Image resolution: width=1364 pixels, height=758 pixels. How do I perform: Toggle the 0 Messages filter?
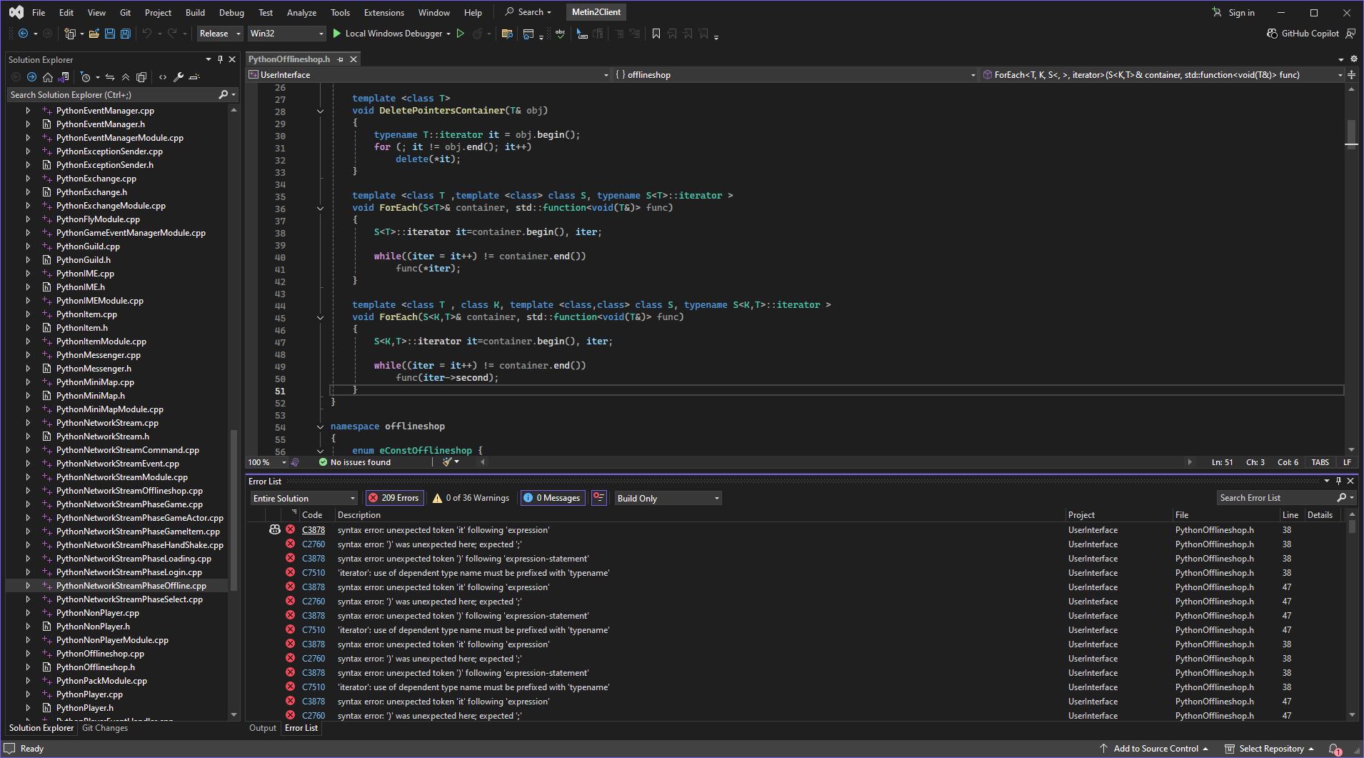552,498
